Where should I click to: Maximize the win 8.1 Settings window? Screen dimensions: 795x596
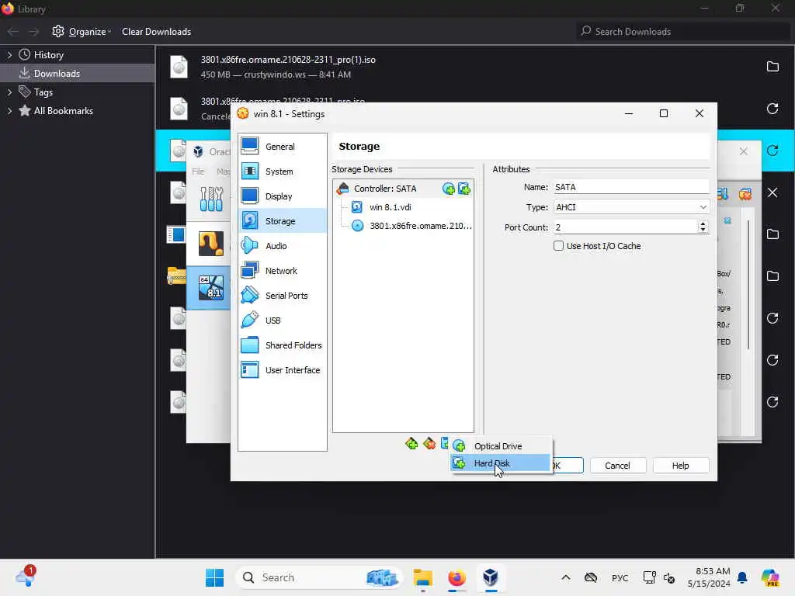[663, 113]
